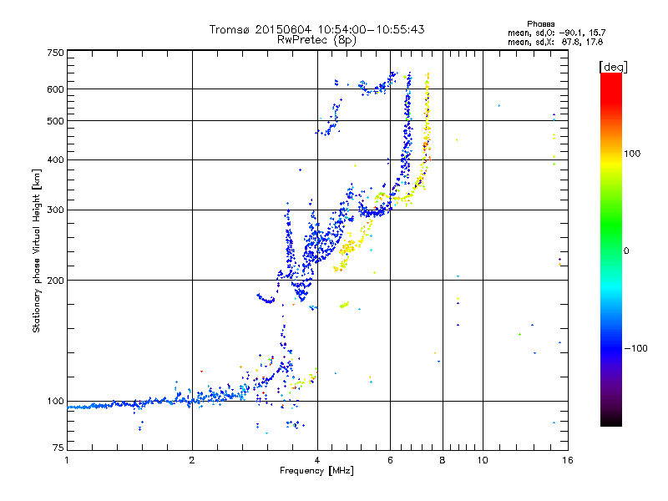Click the x-axis tick label '10'
668x501 pixels.
click(x=483, y=460)
